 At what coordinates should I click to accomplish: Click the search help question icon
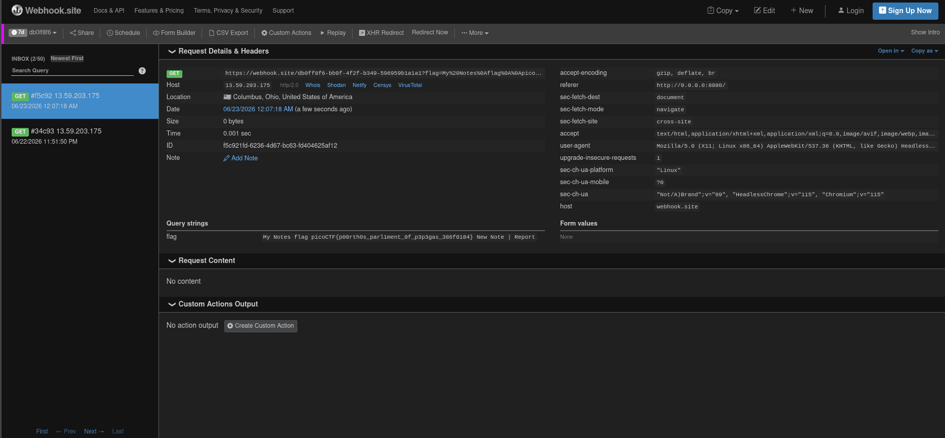click(142, 71)
